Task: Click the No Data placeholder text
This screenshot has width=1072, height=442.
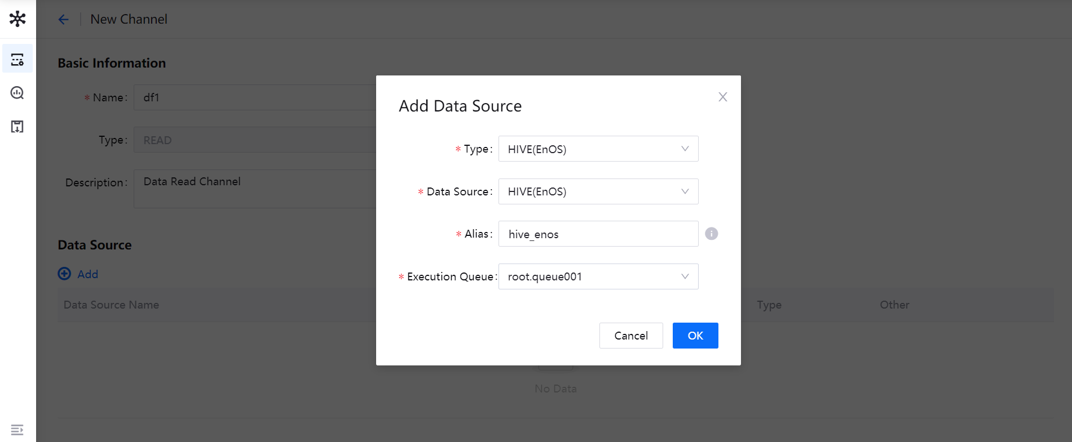Action: (555, 389)
